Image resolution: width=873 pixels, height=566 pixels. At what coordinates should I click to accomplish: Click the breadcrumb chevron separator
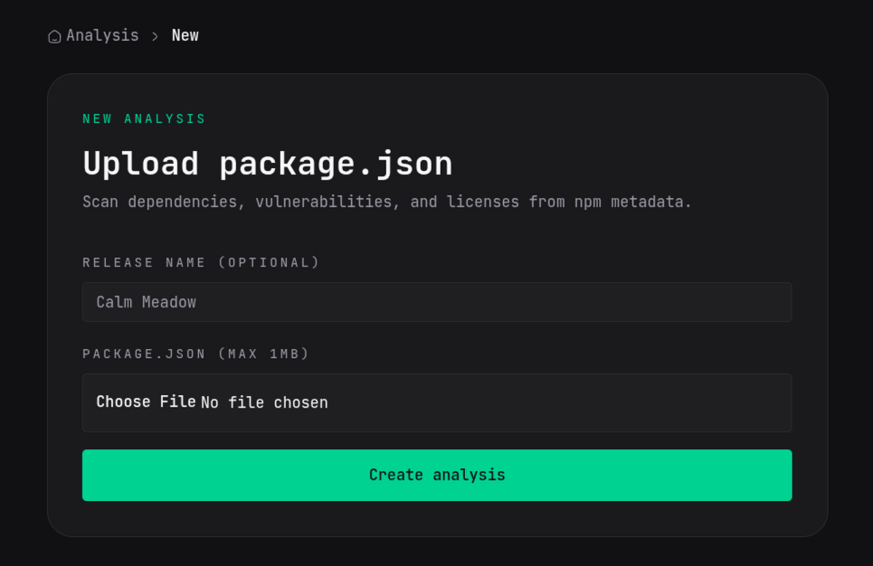[155, 36]
